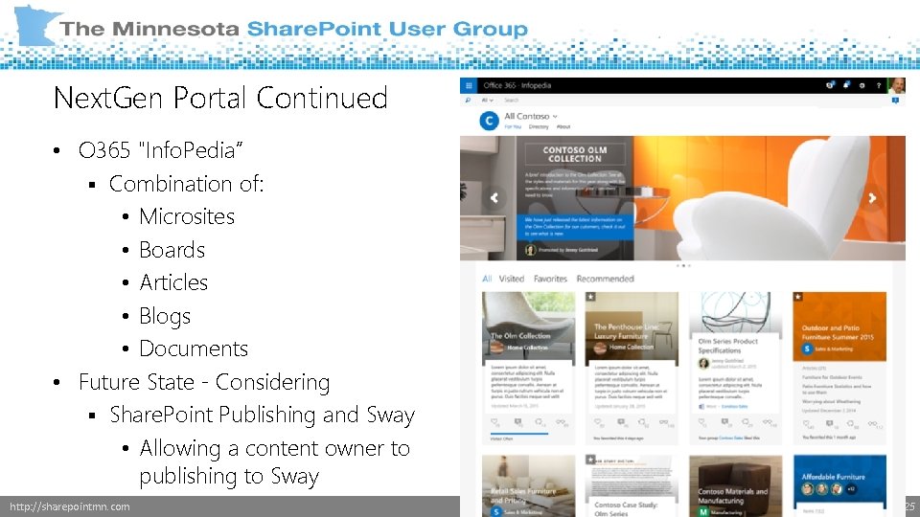Like The Olm Collection card
Image resolution: width=920 pixels, height=517 pixels.
click(x=494, y=422)
